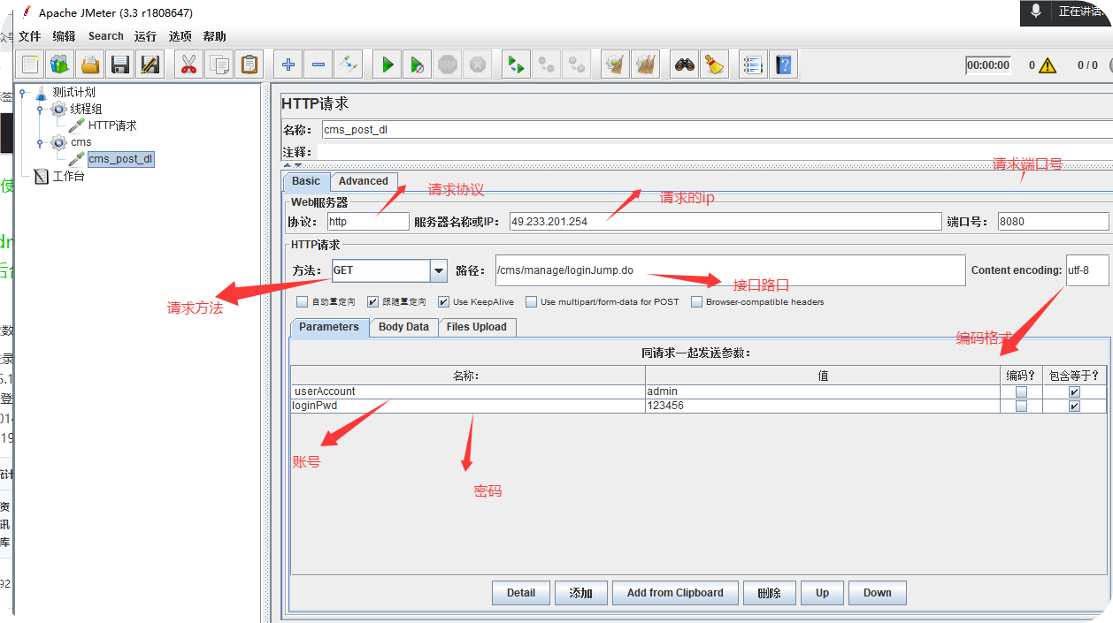Open the 帮助 menu
Image resolution: width=1113 pixels, height=623 pixels.
point(215,36)
